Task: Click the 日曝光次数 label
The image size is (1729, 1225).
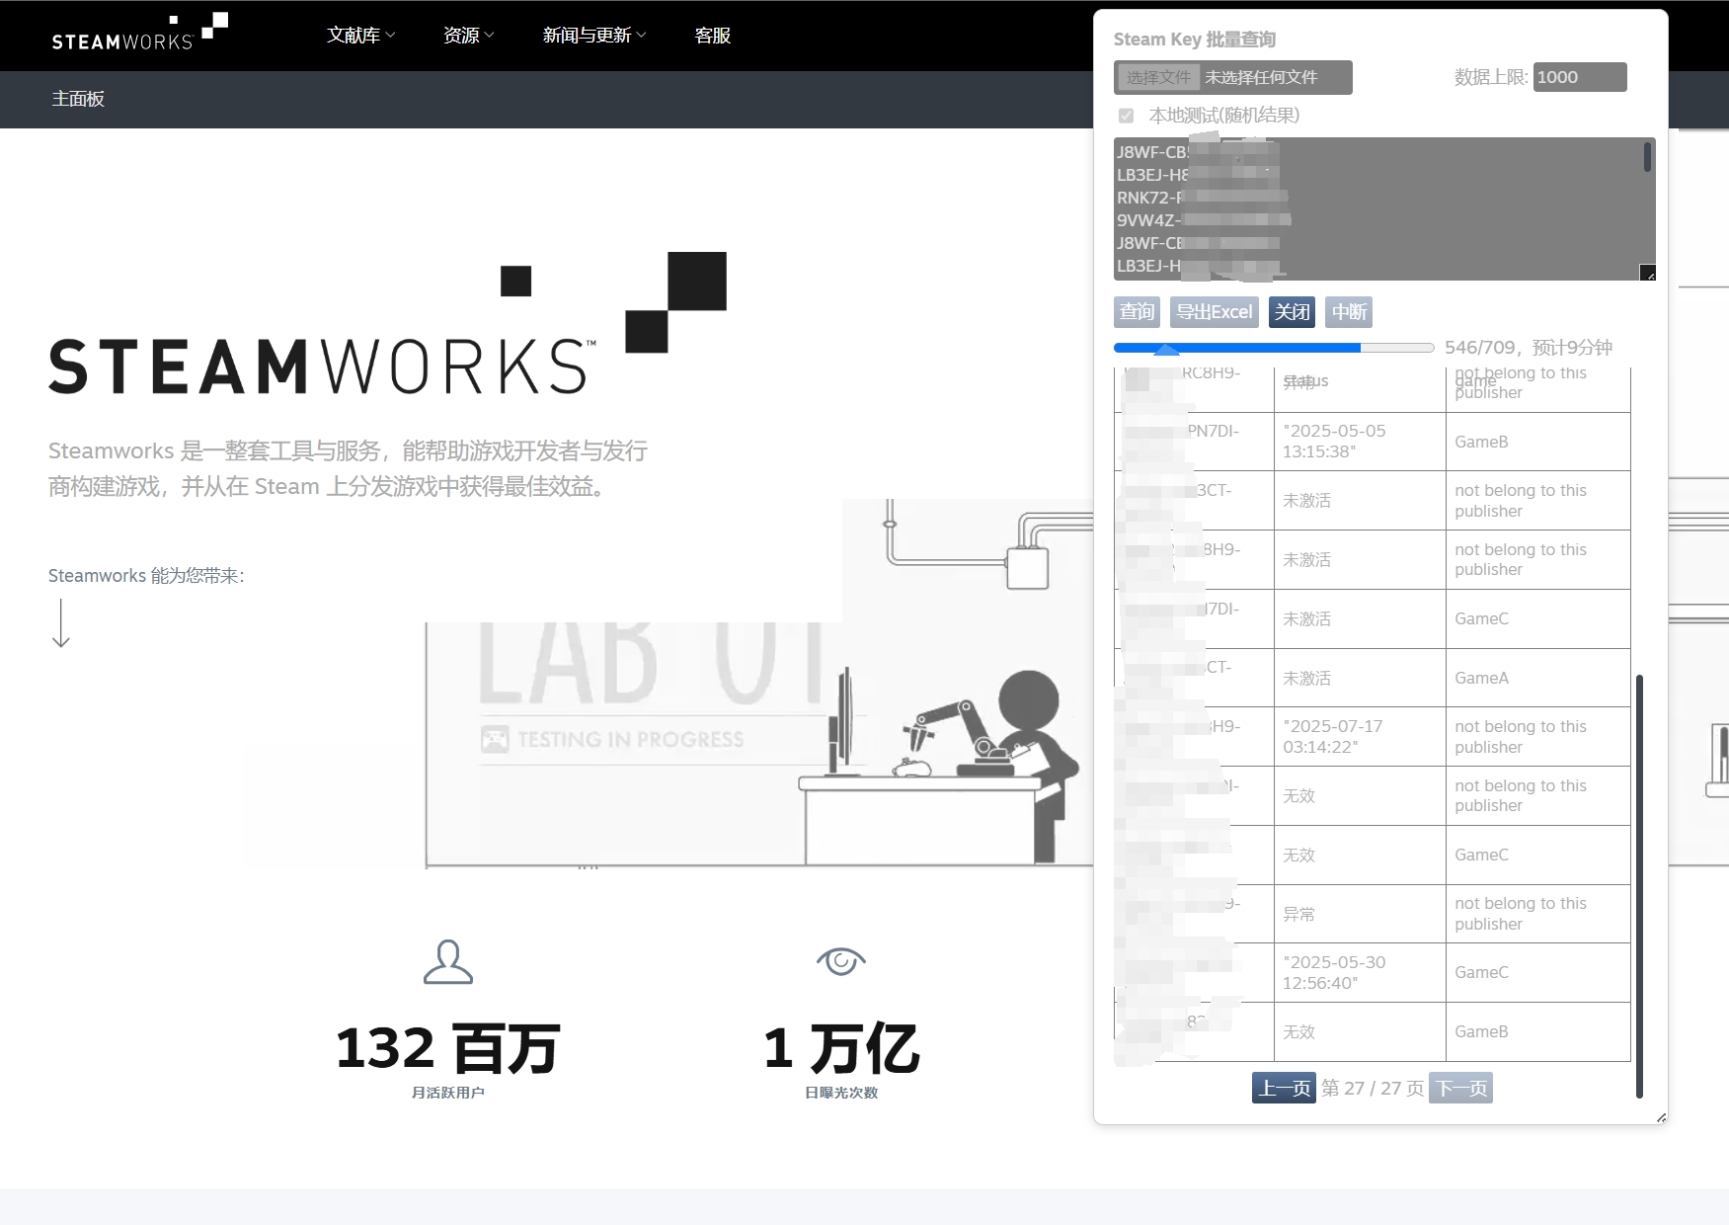Action: 841,1093
